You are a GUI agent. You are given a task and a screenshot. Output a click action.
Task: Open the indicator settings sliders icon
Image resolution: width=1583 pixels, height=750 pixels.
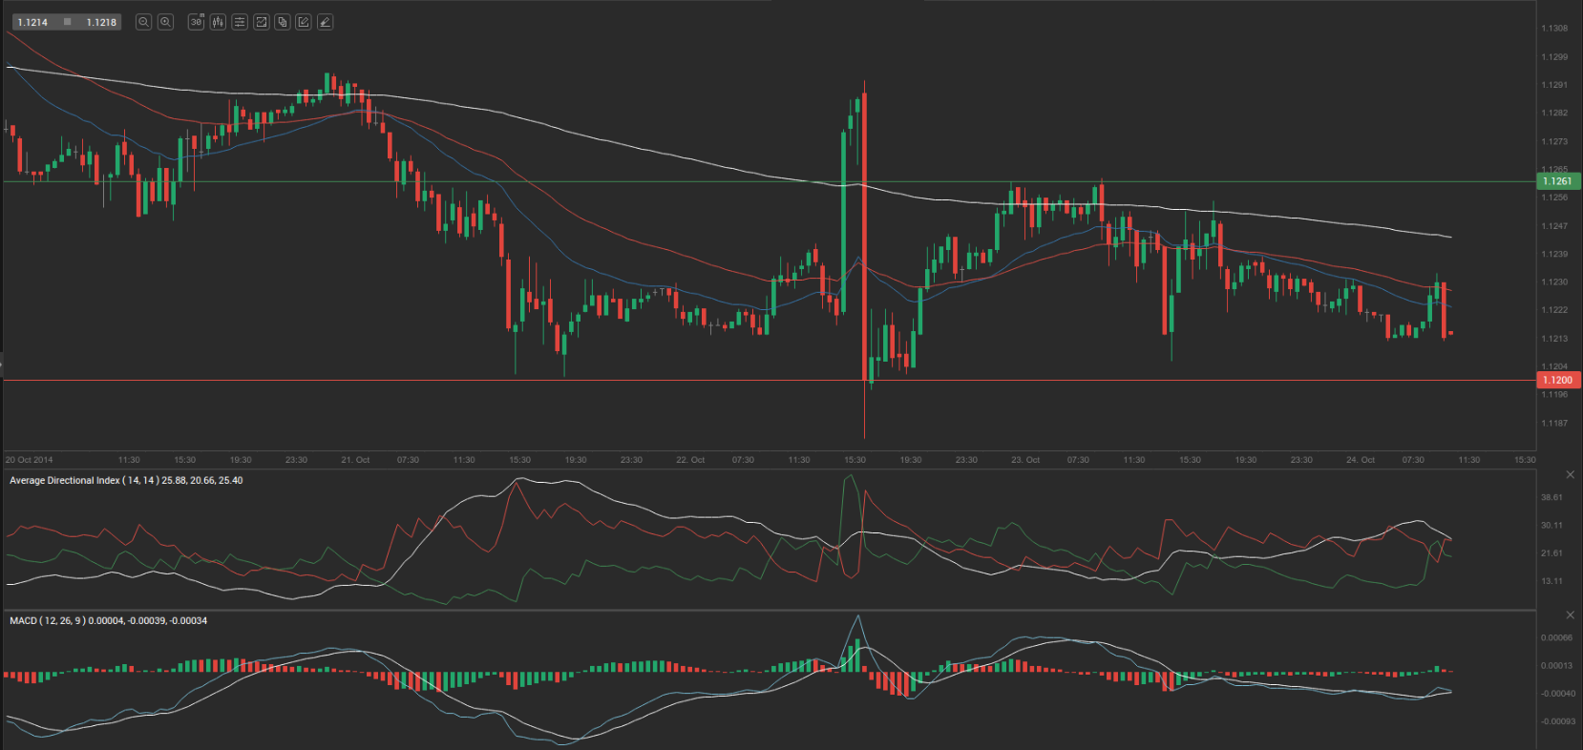point(240,22)
